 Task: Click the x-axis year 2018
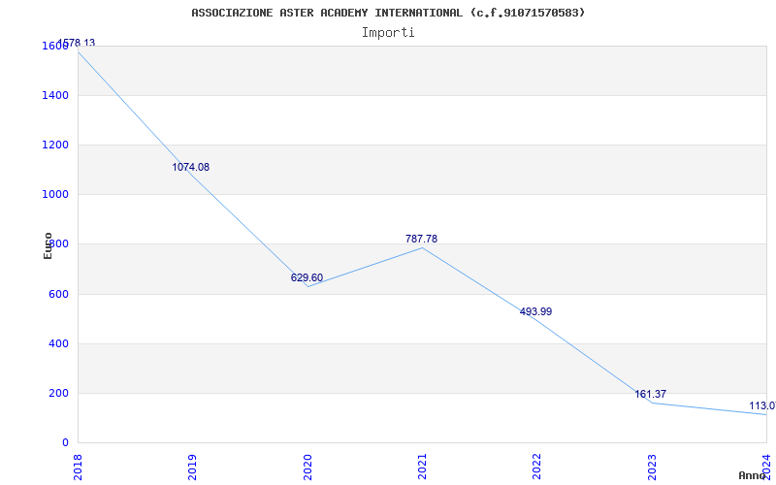click(78, 468)
